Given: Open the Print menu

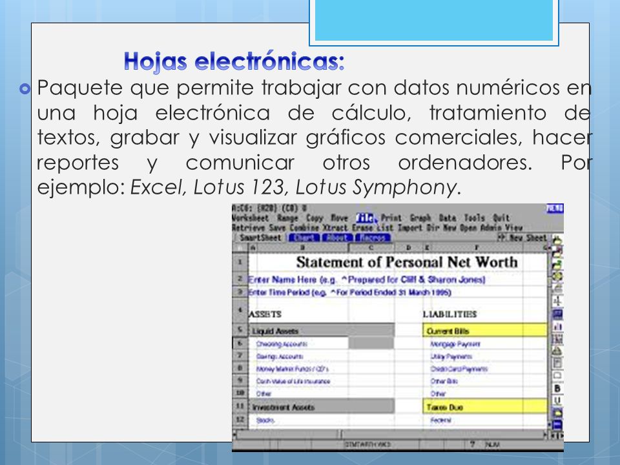Looking at the screenshot, I should pos(391,218).
